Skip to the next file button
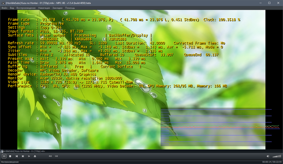Viewport: 283px width, 164px height. [x=23, y=156]
